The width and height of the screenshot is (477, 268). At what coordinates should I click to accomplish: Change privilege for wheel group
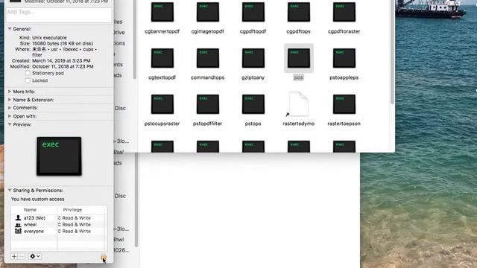[x=75, y=225]
